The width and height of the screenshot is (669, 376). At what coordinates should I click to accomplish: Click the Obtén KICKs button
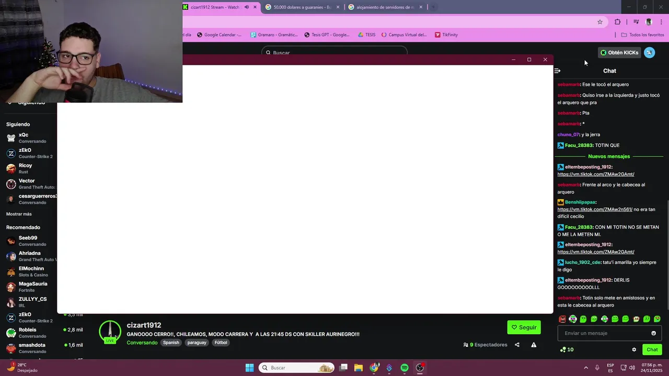point(619,52)
